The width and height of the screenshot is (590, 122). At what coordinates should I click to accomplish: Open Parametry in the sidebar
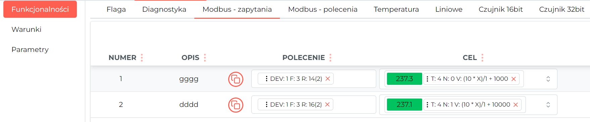pos(30,50)
